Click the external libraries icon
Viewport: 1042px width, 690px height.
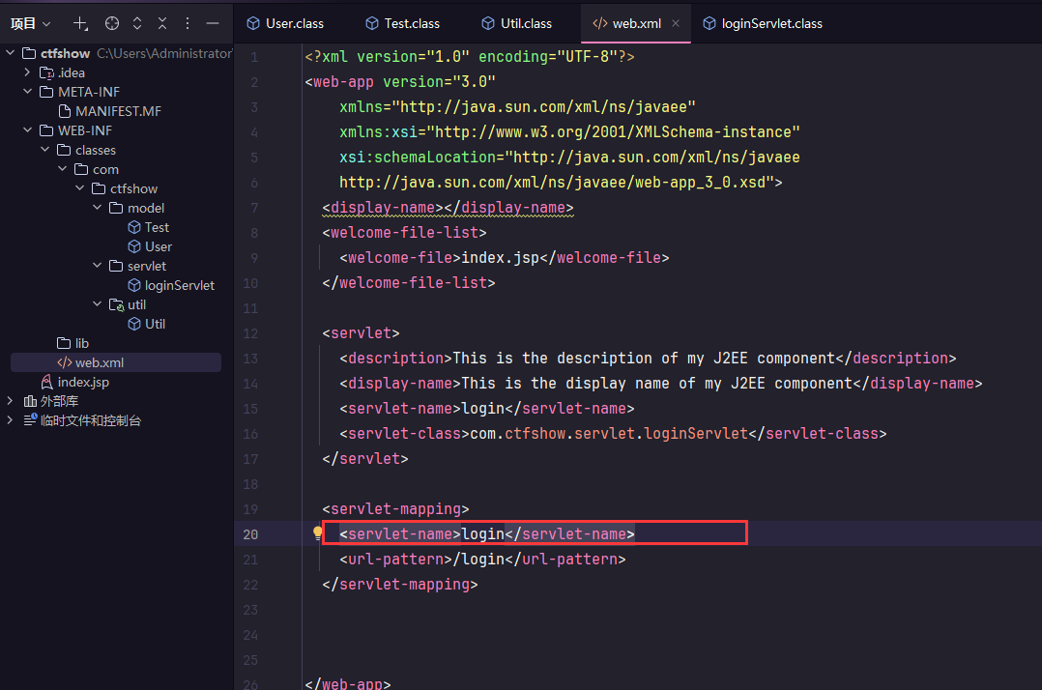pos(30,401)
